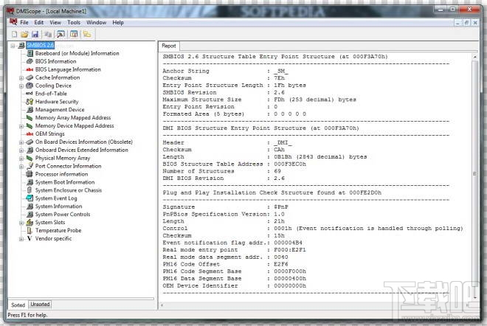Viewport: 487px width, 326px height.
Task: Click the computer icon next to SMBIOS 2.6
Action: (x=21, y=45)
